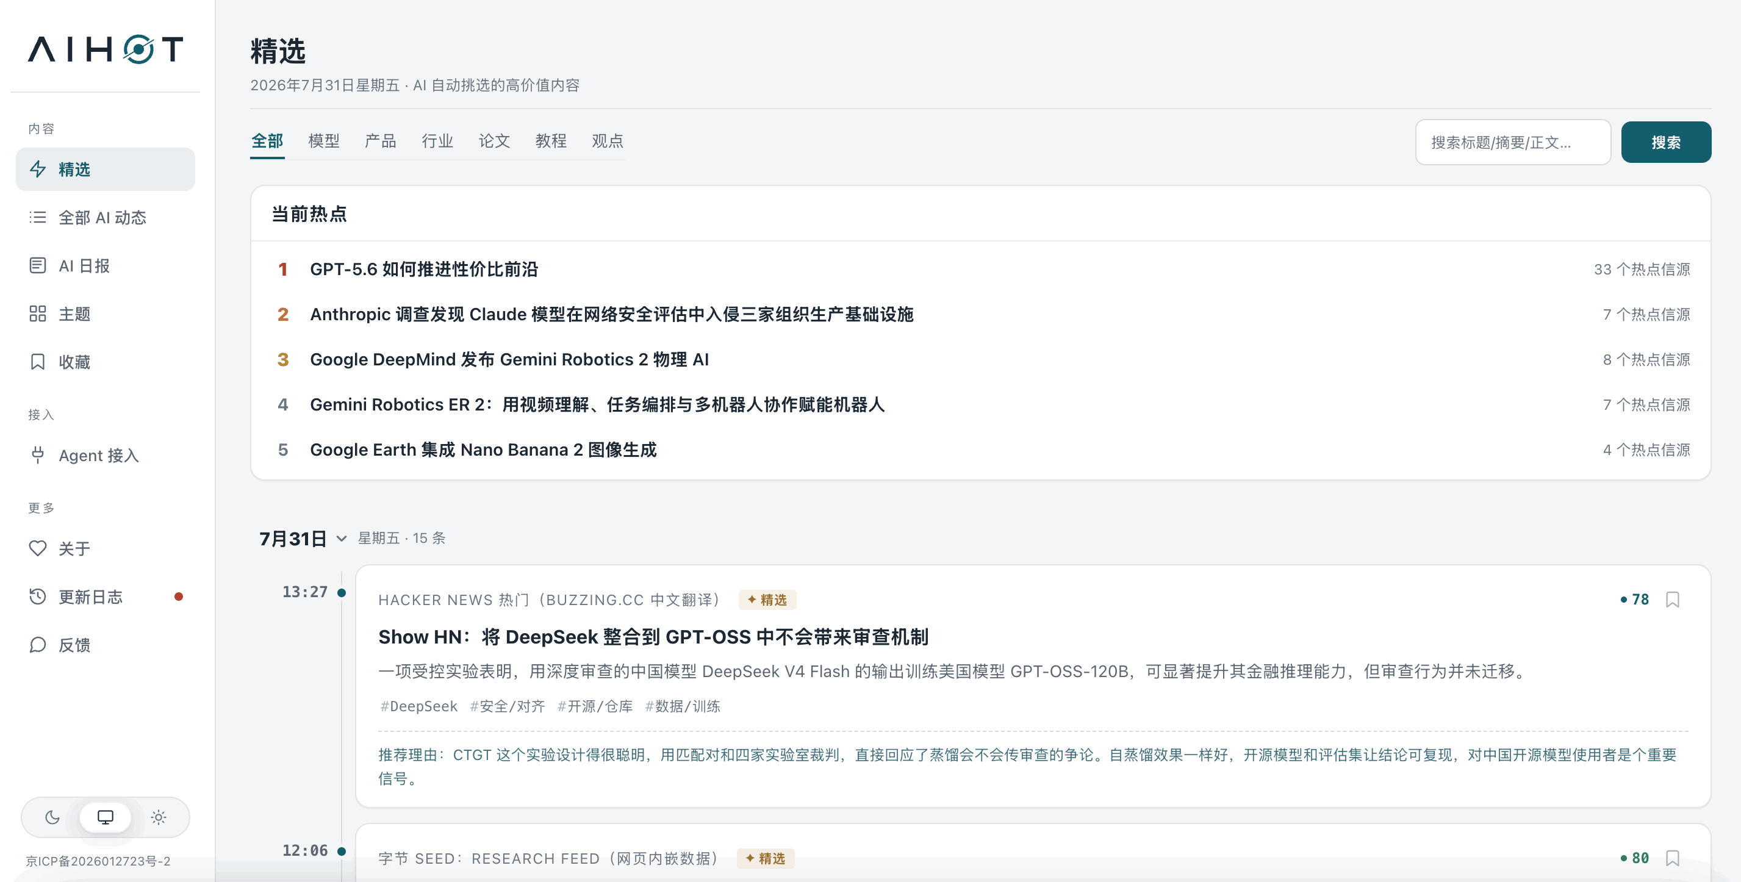The width and height of the screenshot is (1741, 882).
Task: Click the heart icon beside 关于
Action: [38, 548]
